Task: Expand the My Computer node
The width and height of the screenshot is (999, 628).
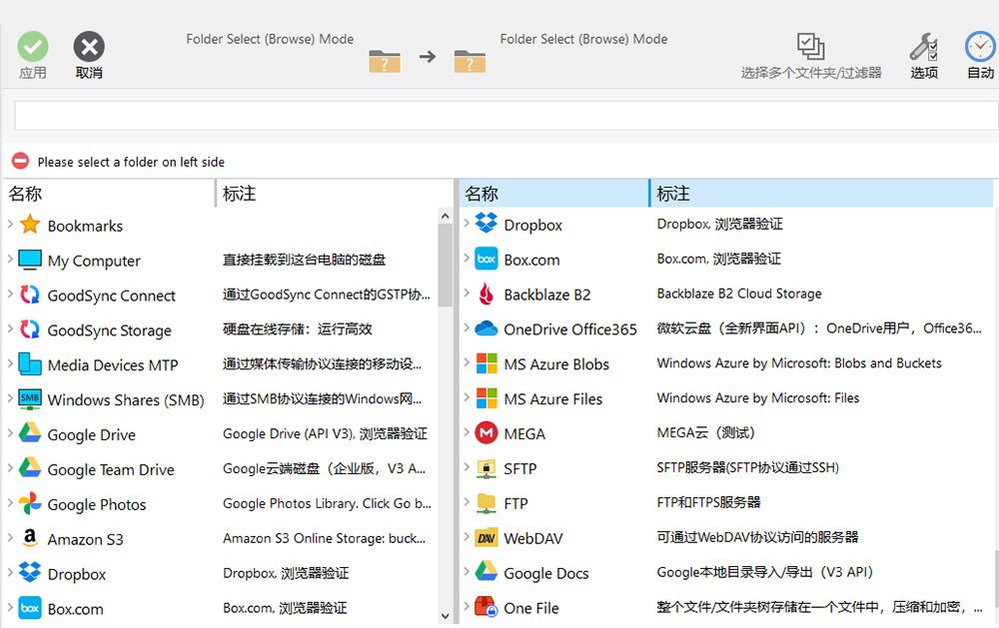Action: point(10,260)
